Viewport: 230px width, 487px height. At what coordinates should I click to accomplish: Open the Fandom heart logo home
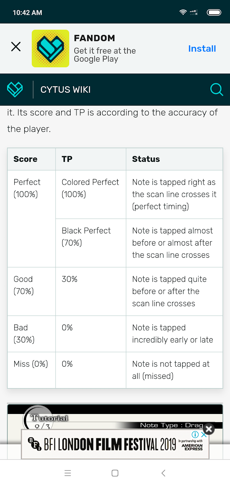point(15,89)
